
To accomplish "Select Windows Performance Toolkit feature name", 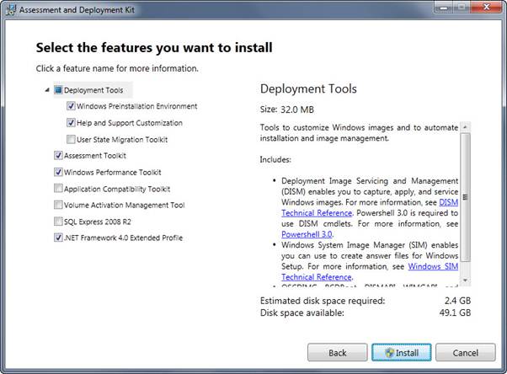I will 112,172.
